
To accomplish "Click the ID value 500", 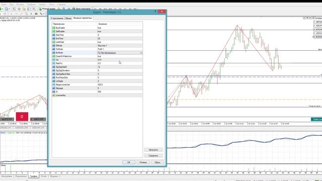I will (x=100, y=92).
